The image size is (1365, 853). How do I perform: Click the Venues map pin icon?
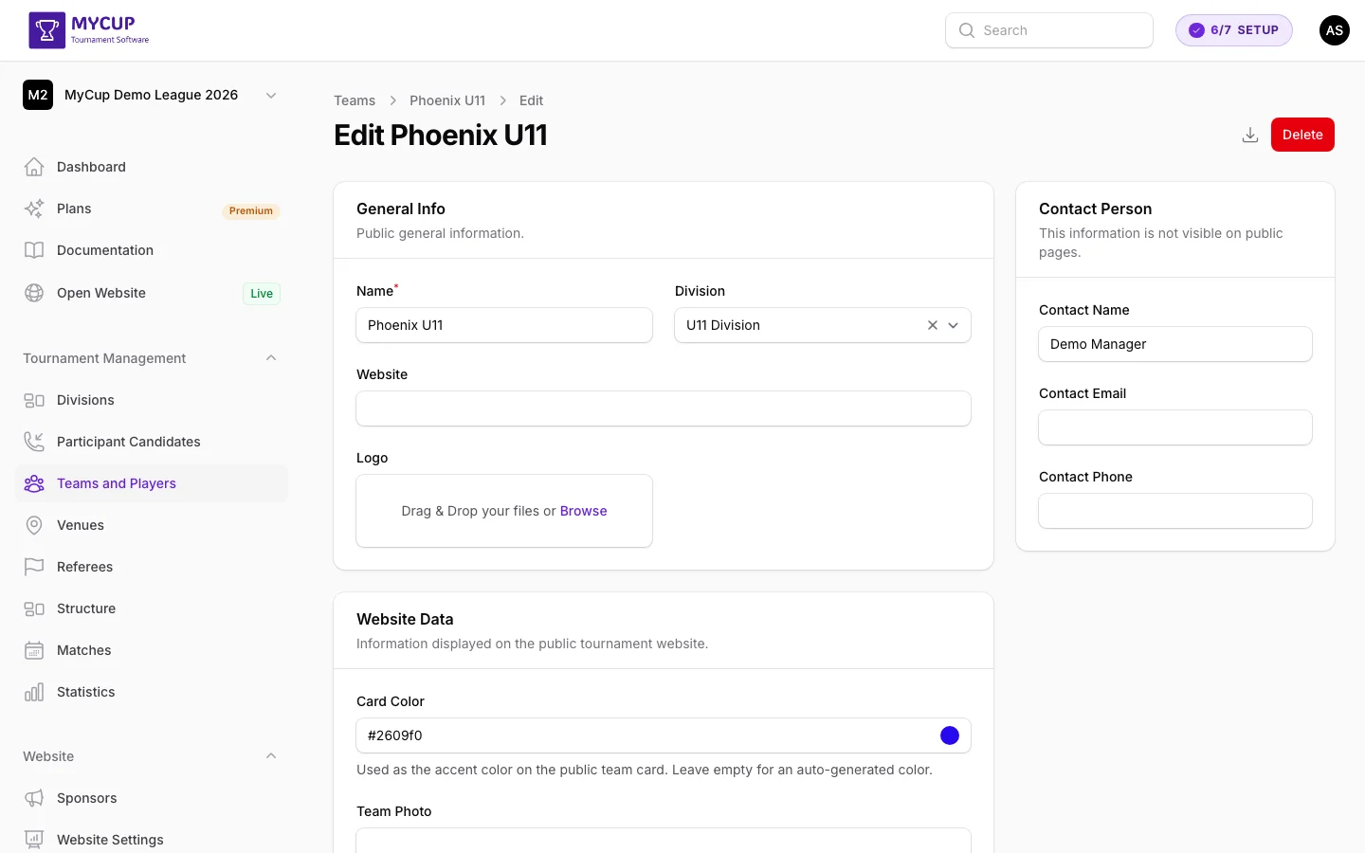[34, 525]
